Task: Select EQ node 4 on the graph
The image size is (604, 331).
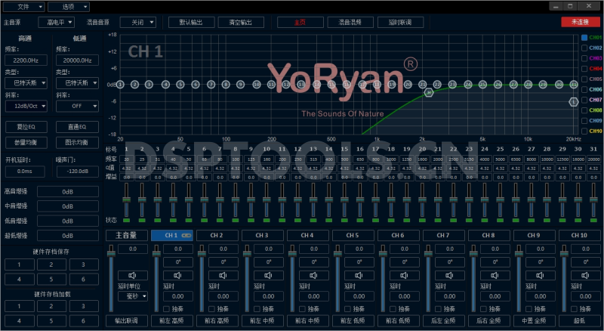Action: click(165, 85)
